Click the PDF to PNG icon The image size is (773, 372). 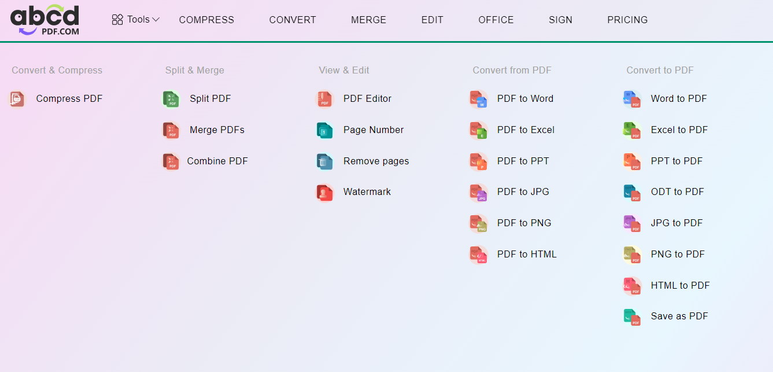pos(478,223)
